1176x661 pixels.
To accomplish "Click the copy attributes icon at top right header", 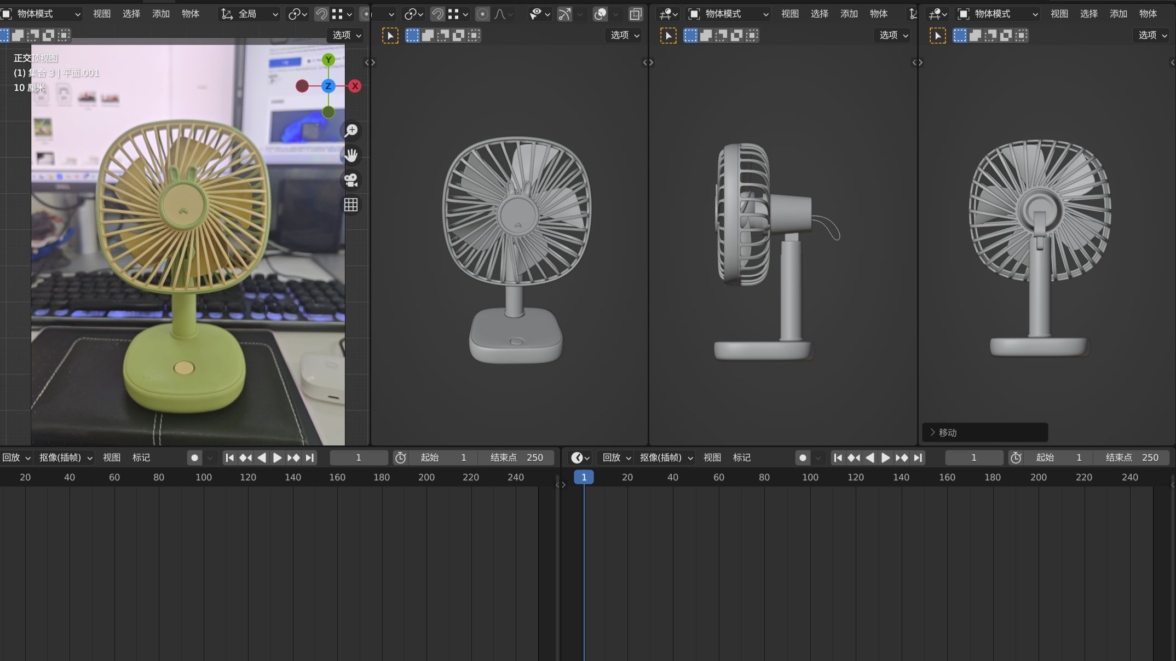I will (635, 14).
